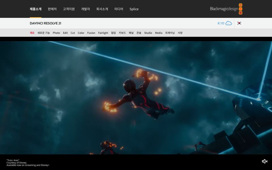Select the 트레이닝 tab
The height and width of the screenshot is (170, 272).
coord(170,33)
